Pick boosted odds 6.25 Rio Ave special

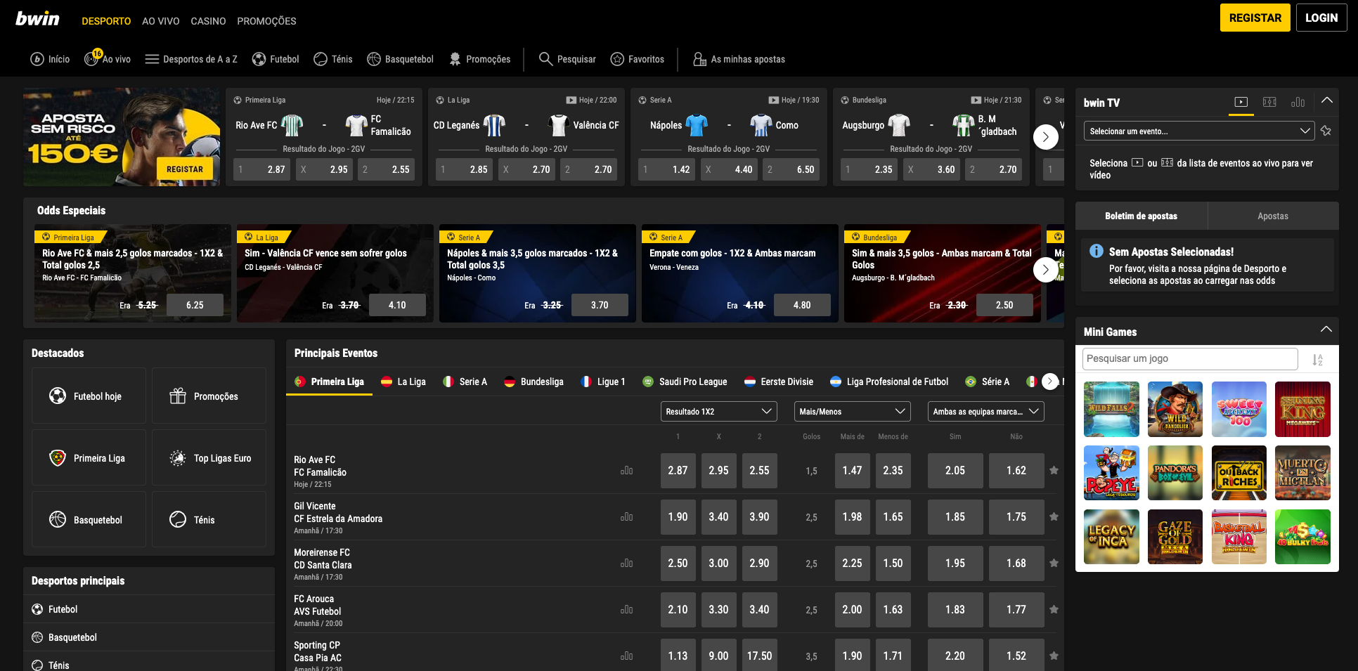tap(195, 305)
